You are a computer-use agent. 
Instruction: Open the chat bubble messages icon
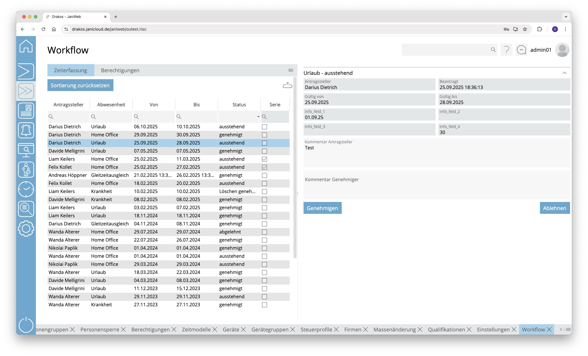point(521,50)
